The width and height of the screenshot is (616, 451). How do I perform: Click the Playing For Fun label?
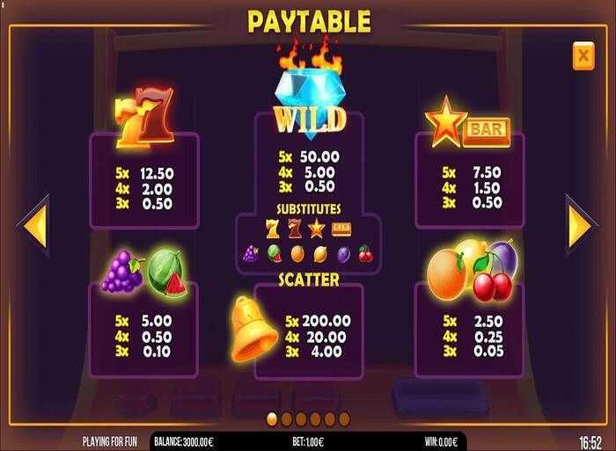click(x=110, y=442)
